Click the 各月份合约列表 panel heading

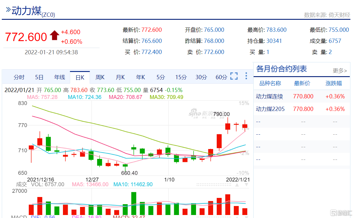pos(281,69)
